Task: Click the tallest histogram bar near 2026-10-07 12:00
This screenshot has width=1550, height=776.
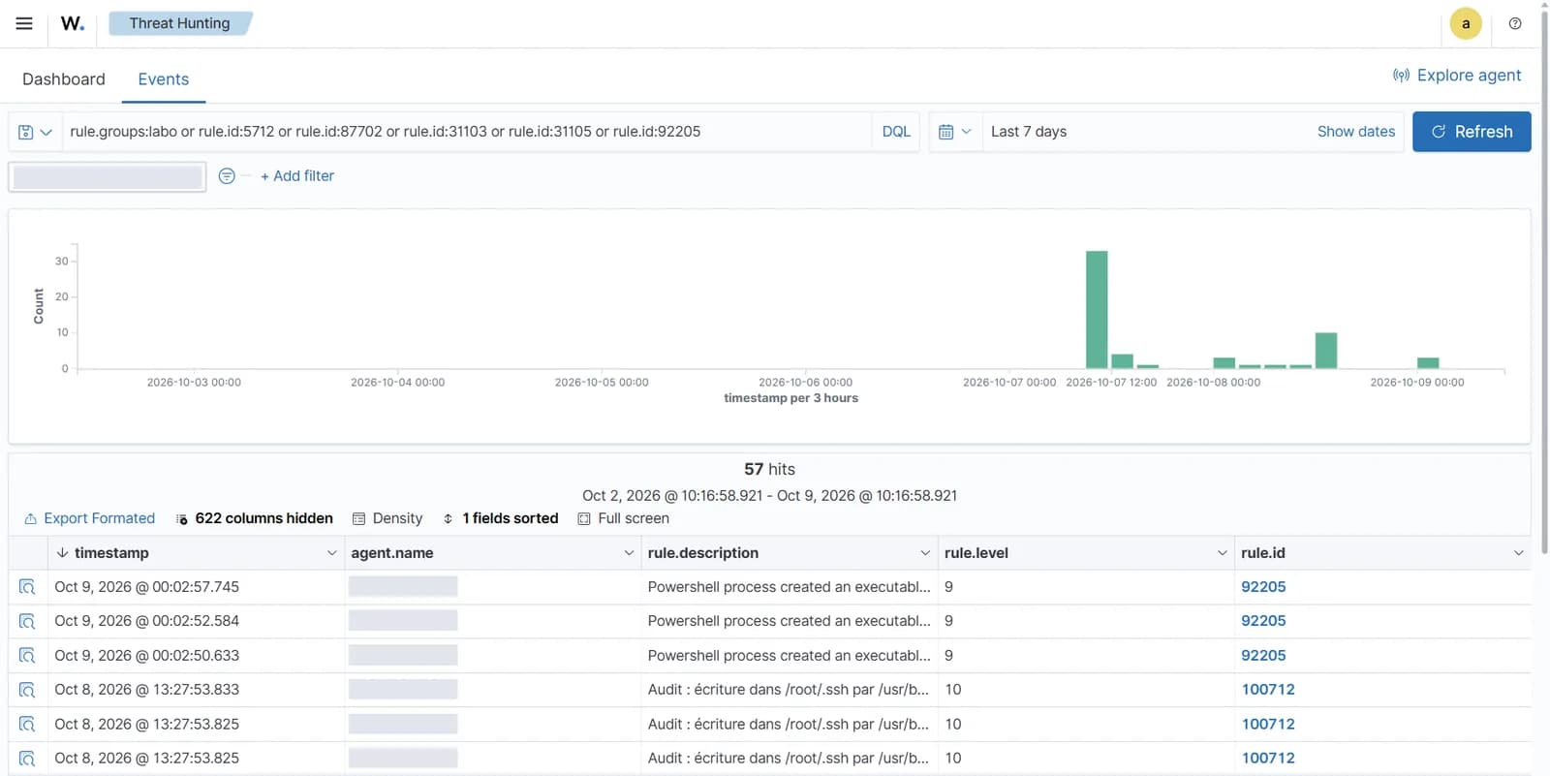Action: tap(1097, 310)
